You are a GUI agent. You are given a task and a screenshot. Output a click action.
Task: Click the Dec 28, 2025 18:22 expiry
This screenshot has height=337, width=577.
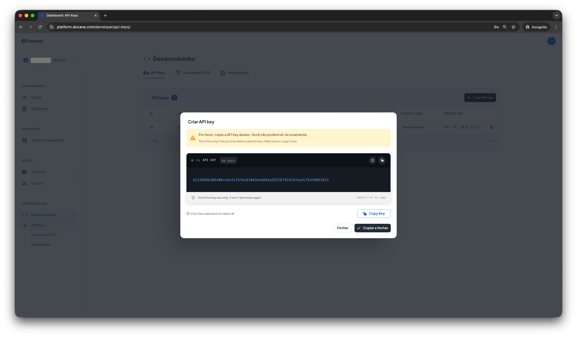point(462,127)
